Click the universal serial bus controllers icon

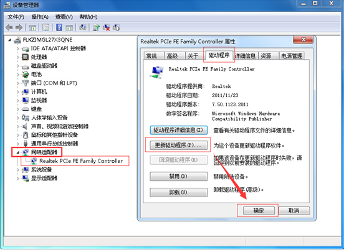pyautogui.click(x=26, y=144)
